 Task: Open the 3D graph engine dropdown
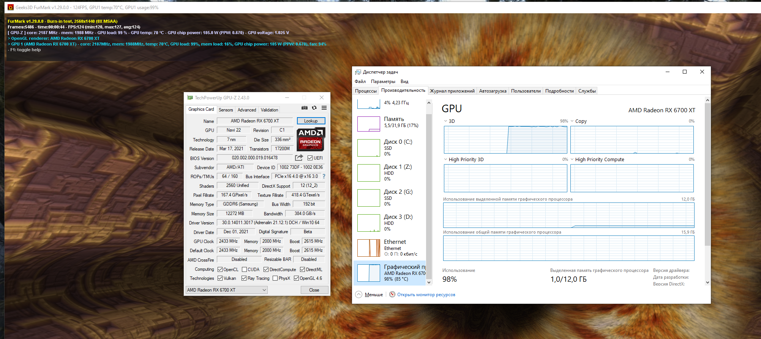click(446, 121)
